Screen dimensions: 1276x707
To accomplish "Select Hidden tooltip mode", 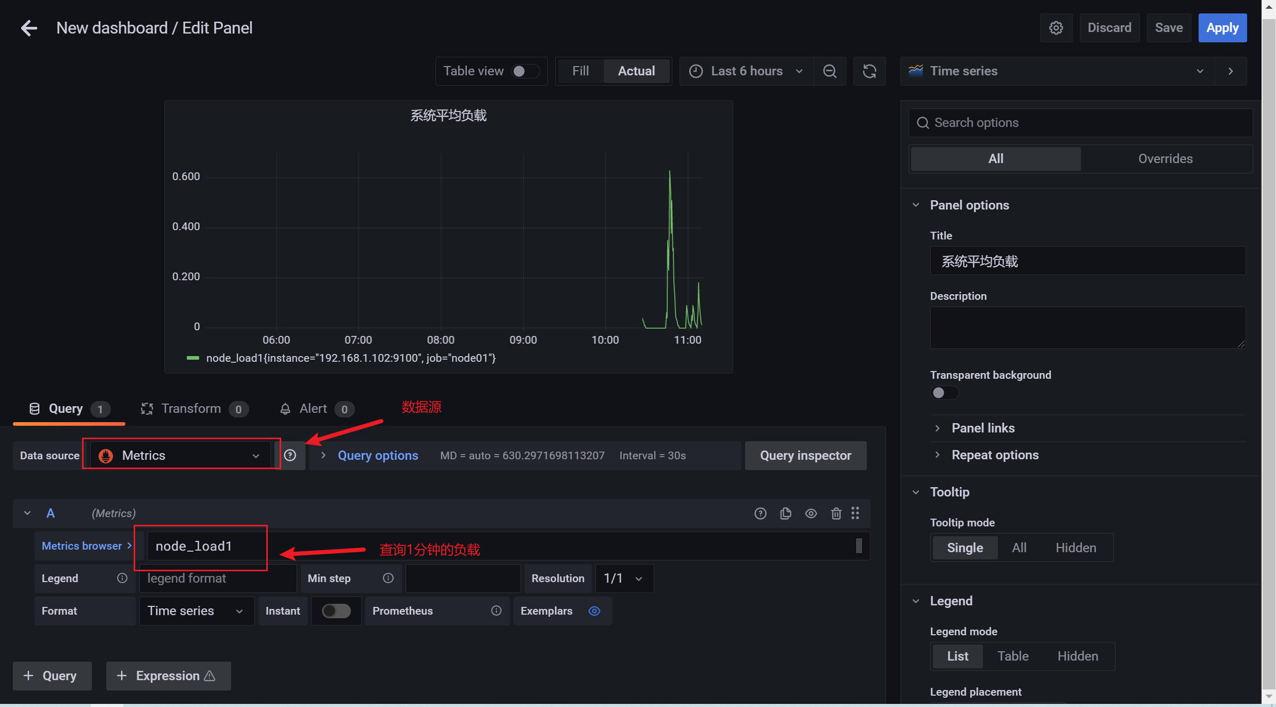I will (1076, 548).
